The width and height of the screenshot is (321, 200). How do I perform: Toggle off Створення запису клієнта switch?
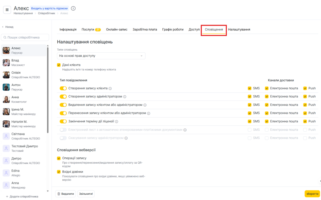[x=63, y=88]
